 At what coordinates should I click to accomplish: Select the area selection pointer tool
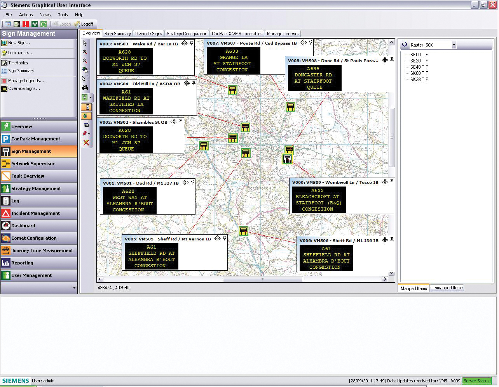pyautogui.click(x=85, y=79)
